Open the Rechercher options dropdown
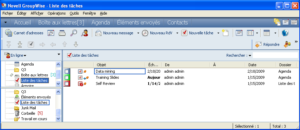This screenshot has width=300, height=130. point(250,56)
